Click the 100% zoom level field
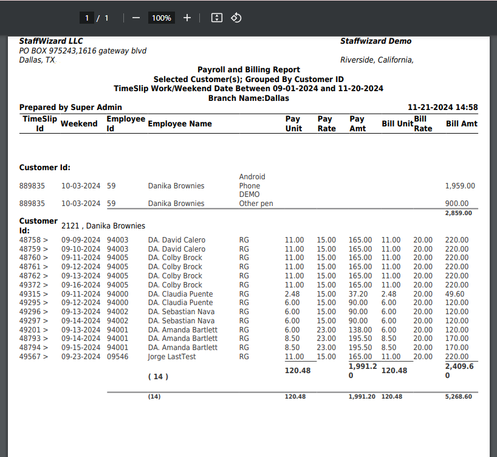This screenshot has width=497, height=457. [162, 18]
